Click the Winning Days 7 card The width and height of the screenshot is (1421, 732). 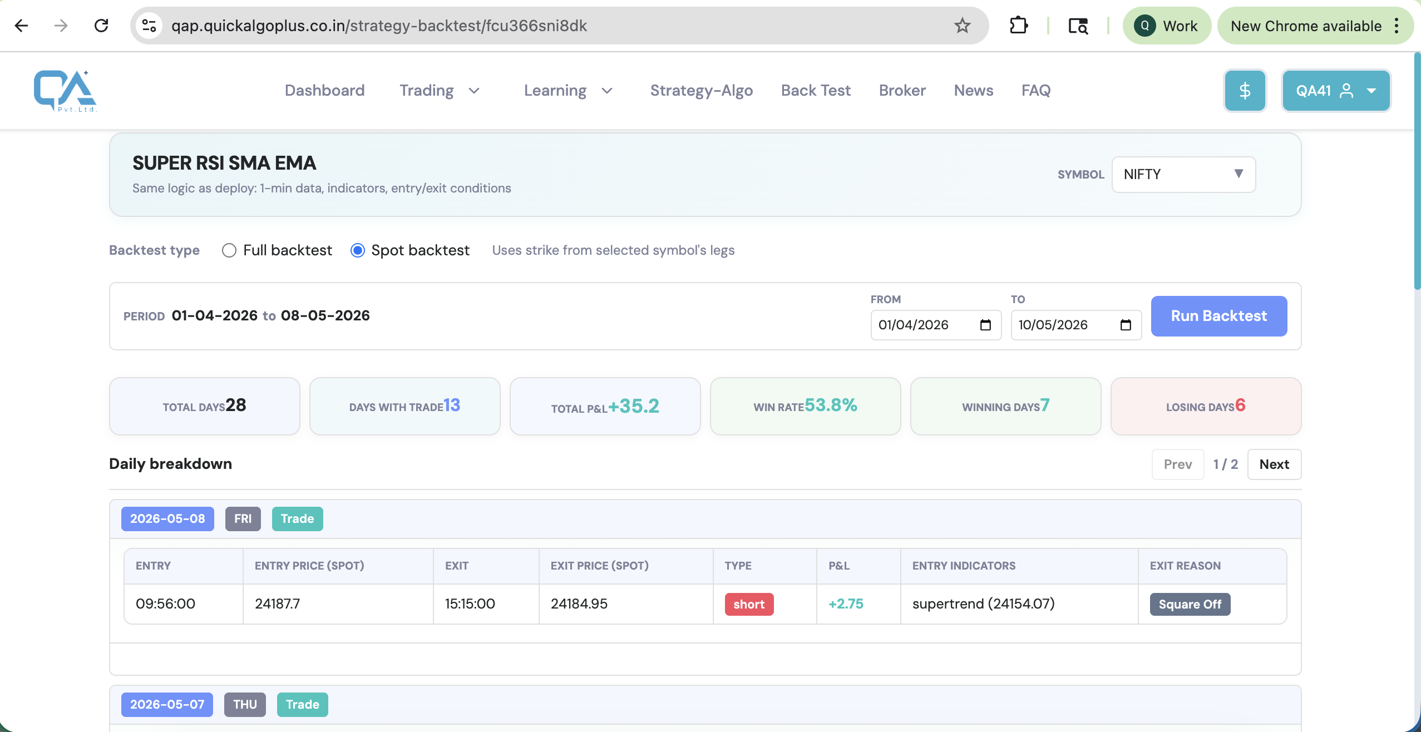point(1005,406)
